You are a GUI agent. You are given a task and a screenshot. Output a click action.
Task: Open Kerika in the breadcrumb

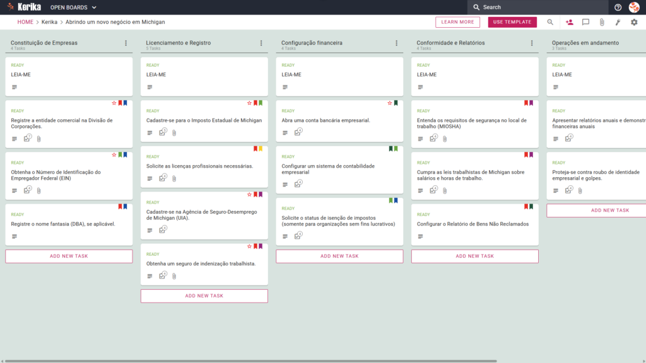(x=49, y=22)
